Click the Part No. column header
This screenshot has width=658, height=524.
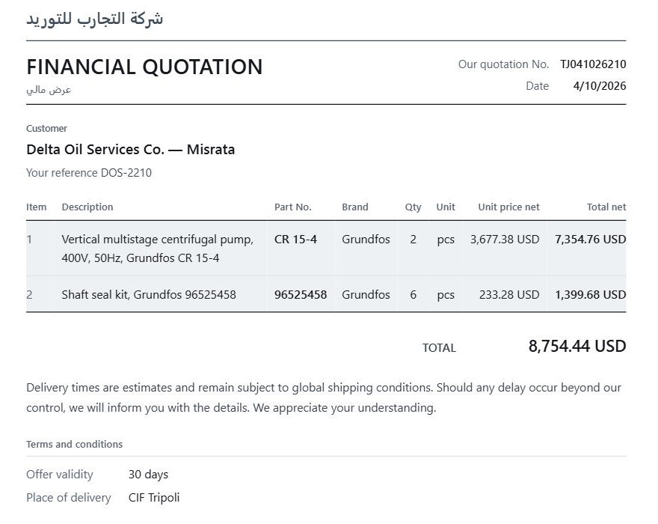(x=292, y=207)
